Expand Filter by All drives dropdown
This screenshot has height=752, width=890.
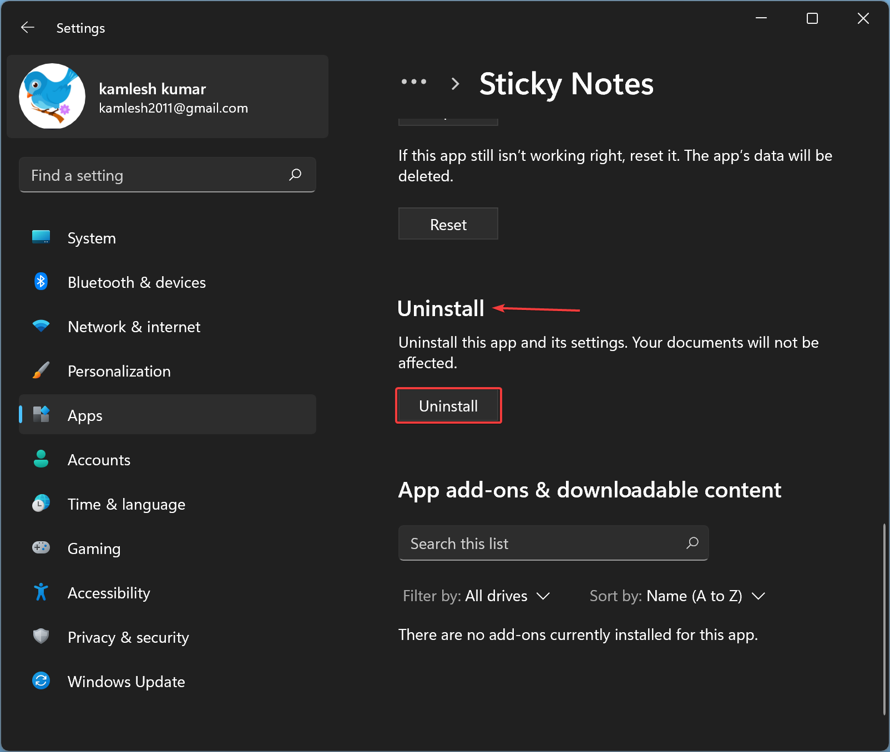tap(476, 596)
